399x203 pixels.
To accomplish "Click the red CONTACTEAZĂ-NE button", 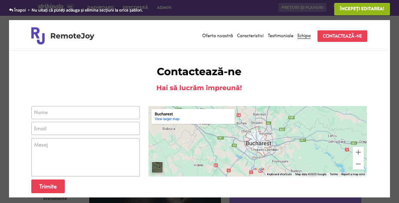I will click(342, 36).
